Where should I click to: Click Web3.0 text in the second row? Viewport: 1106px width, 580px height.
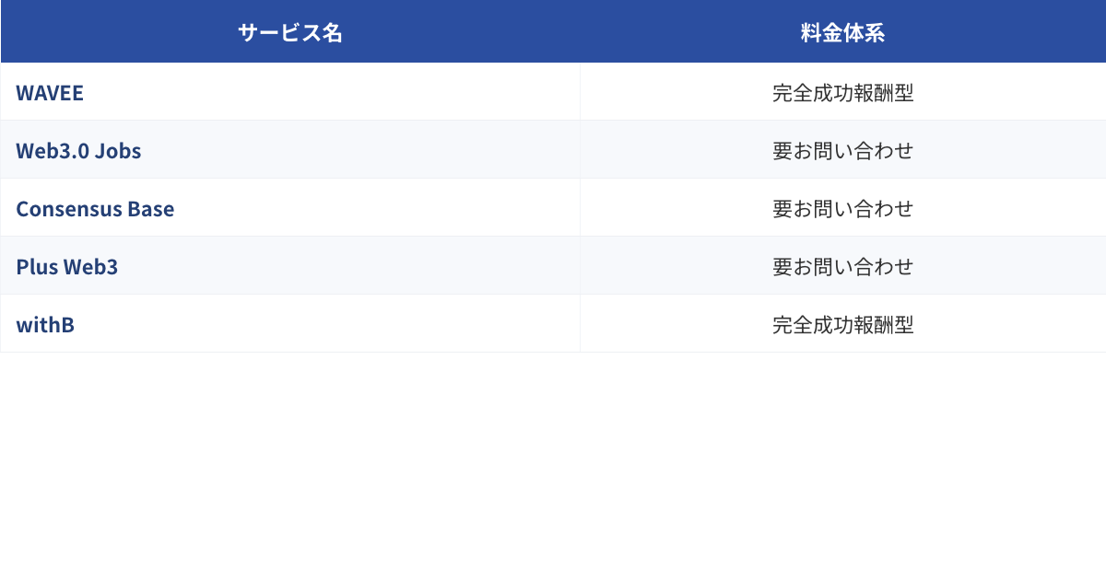pyautogui.click(x=53, y=151)
